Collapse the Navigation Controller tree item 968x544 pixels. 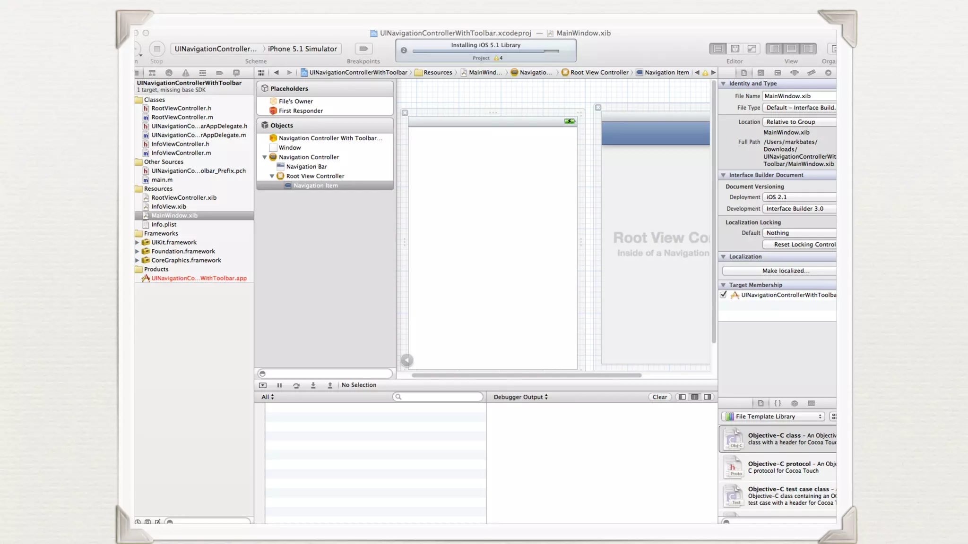point(265,157)
